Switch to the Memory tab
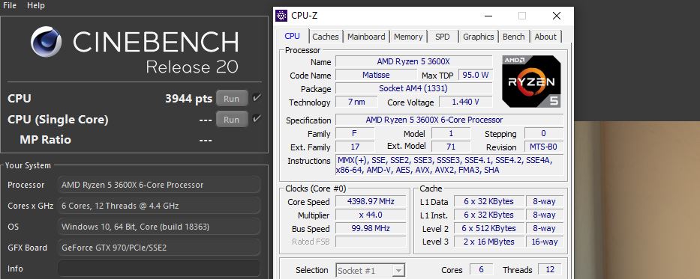This screenshot has height=279, width=700. 408,37
